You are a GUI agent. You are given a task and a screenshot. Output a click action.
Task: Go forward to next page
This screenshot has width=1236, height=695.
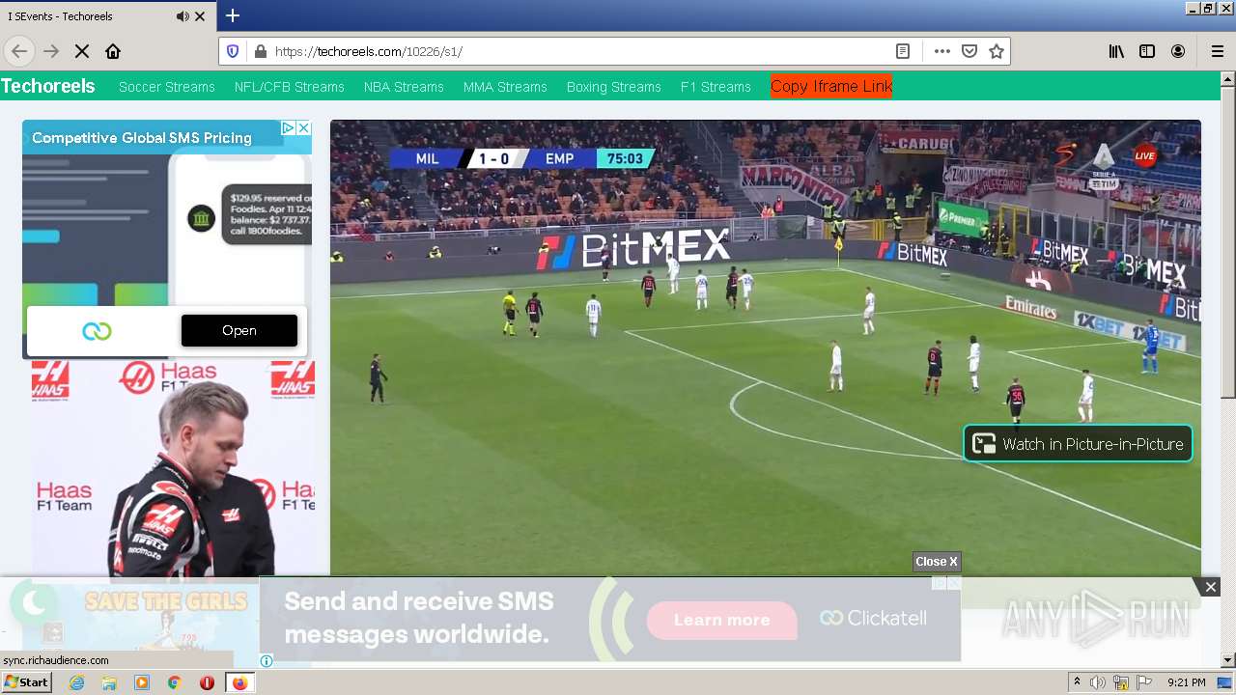[51, 51]
